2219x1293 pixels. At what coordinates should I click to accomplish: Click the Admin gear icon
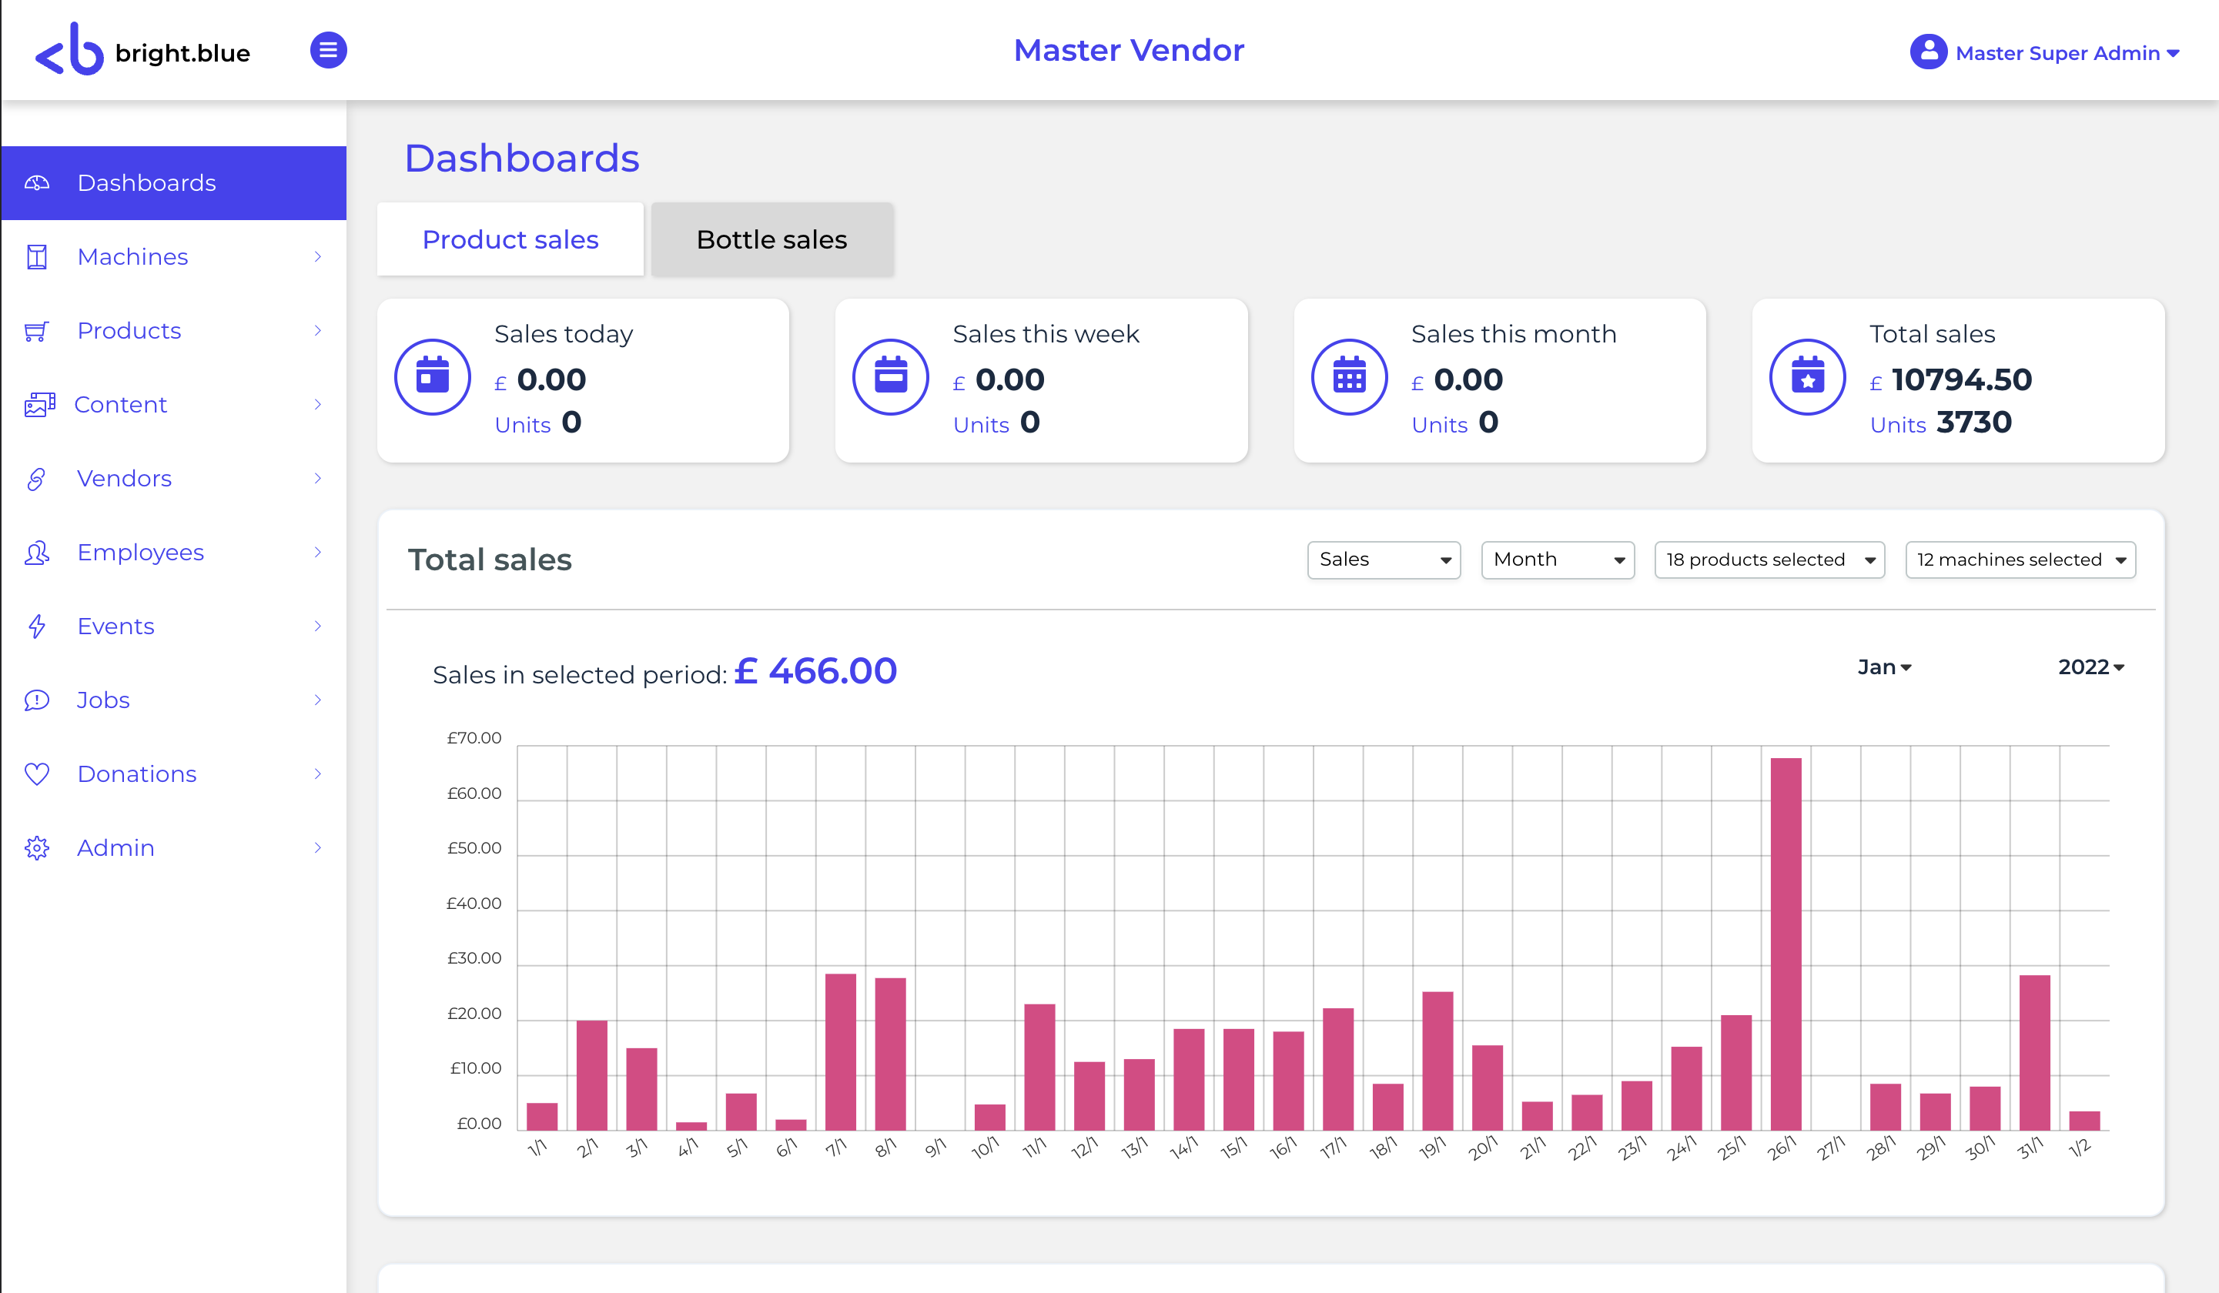pos(36,847)
